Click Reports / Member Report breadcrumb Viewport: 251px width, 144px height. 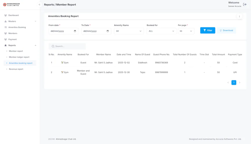tap(60, 5)
